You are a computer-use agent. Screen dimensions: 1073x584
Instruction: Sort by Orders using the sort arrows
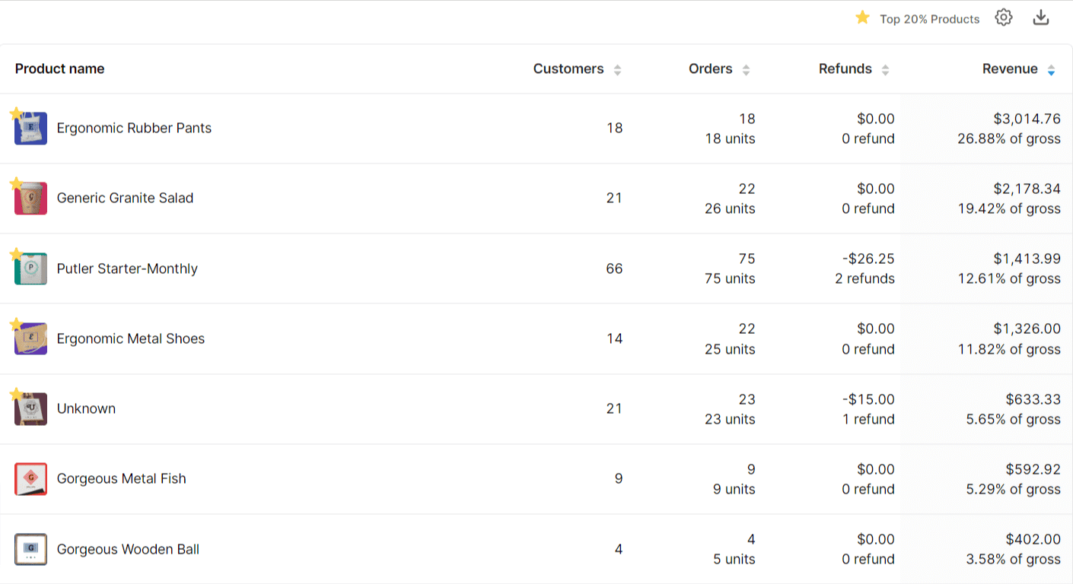pyautogui.click(x=746, y=70)
